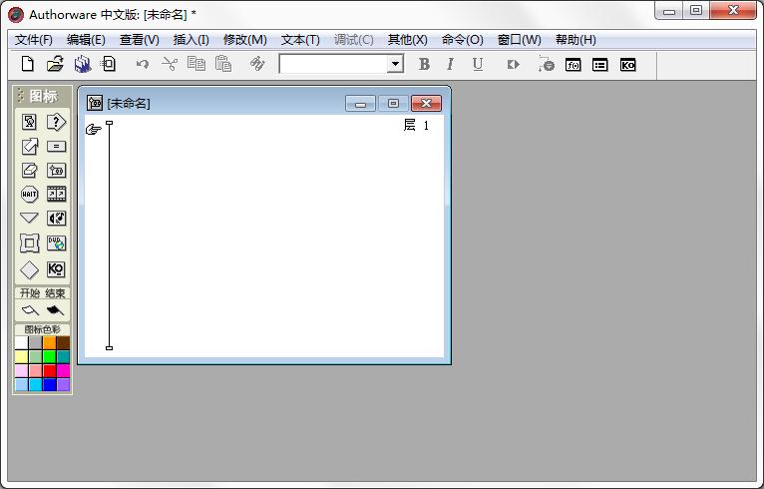Click the Cut scissors icon
Viewport: 764px width, 489px height.
(x=170, y=64)
